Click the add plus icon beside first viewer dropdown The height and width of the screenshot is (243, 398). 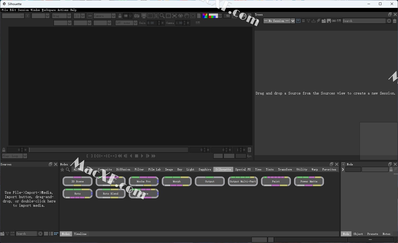[27, 16]
